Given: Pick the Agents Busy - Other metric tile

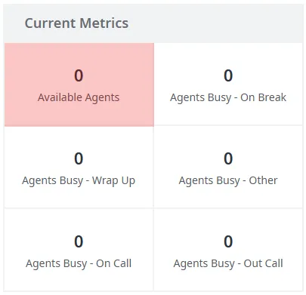Looking at the screenshot, I should click(x=228, y=167).
